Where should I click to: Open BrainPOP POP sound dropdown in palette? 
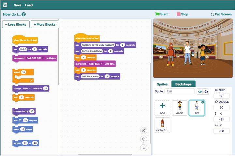[x=35, y=58]
